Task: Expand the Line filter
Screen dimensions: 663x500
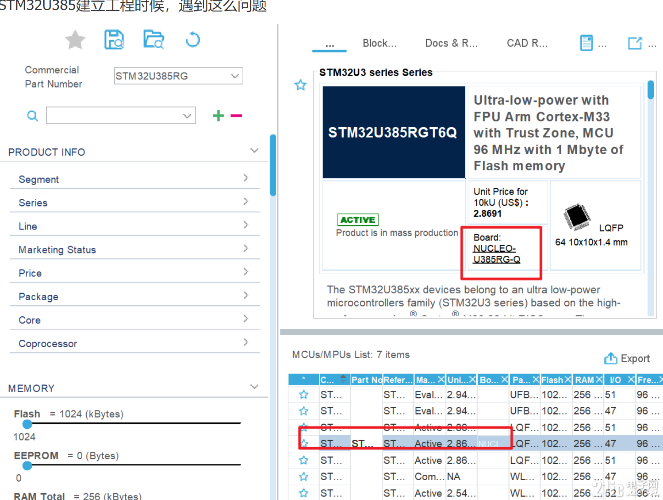Action: (246, 225)
